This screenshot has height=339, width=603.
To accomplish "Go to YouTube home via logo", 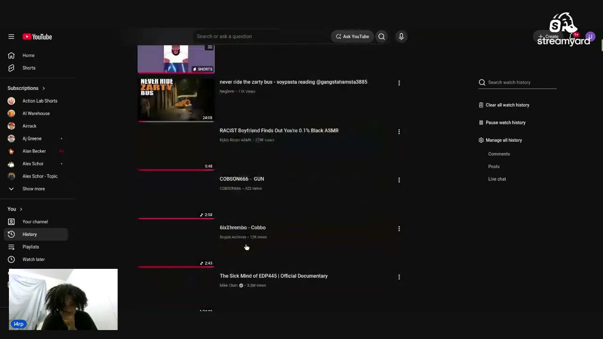I will pyautogui.click(x=37, y=37).
